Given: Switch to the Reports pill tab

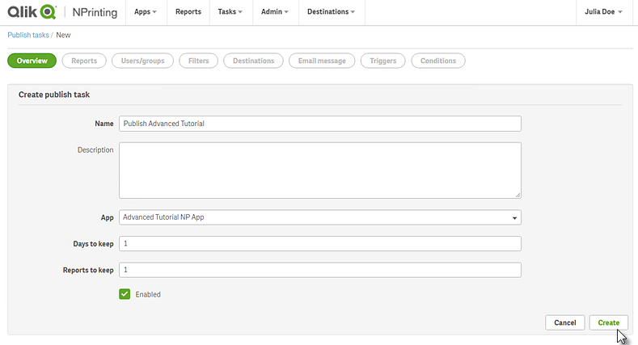Looking at the screenshot, I should (84, 61).
